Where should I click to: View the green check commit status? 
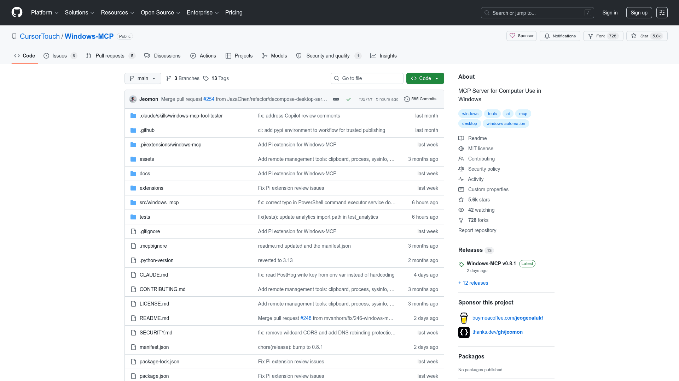coord(349,99)
